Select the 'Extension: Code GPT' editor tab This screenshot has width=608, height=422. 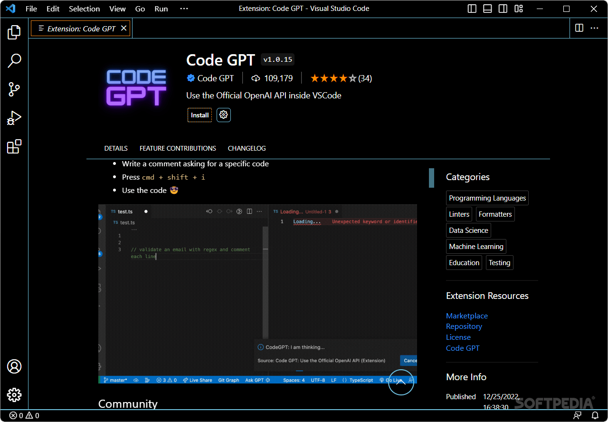(81, 29)
